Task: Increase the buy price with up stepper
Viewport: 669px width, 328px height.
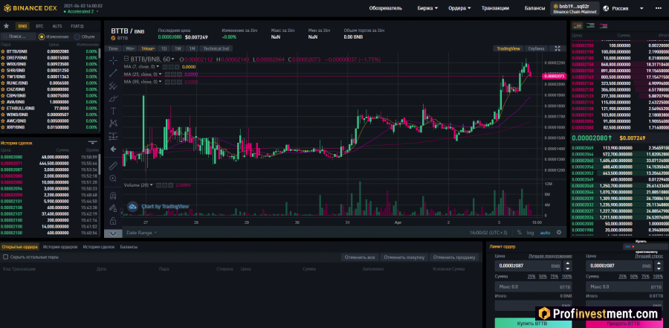Action: pos(567,263)
